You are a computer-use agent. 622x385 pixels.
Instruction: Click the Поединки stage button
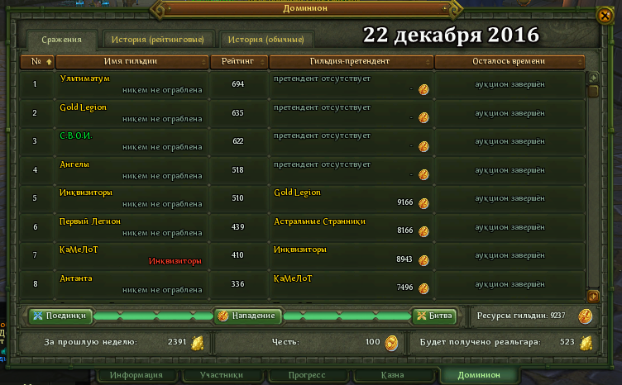coord(60,316)
